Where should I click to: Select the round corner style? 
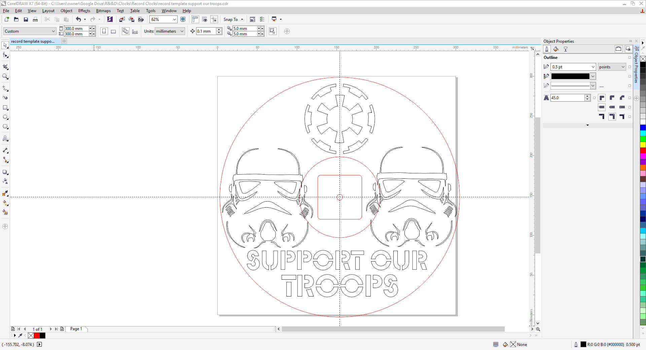tap(612, 98)
